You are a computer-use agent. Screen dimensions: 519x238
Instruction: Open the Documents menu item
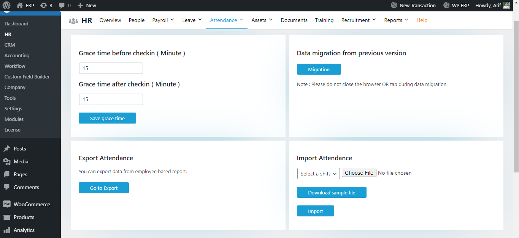[x=294, y=20]
